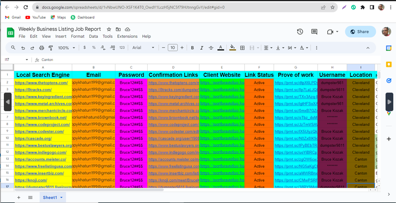Open the Edit menu
The width and height of the screenshot is (396, 203).
pos(34,36)
